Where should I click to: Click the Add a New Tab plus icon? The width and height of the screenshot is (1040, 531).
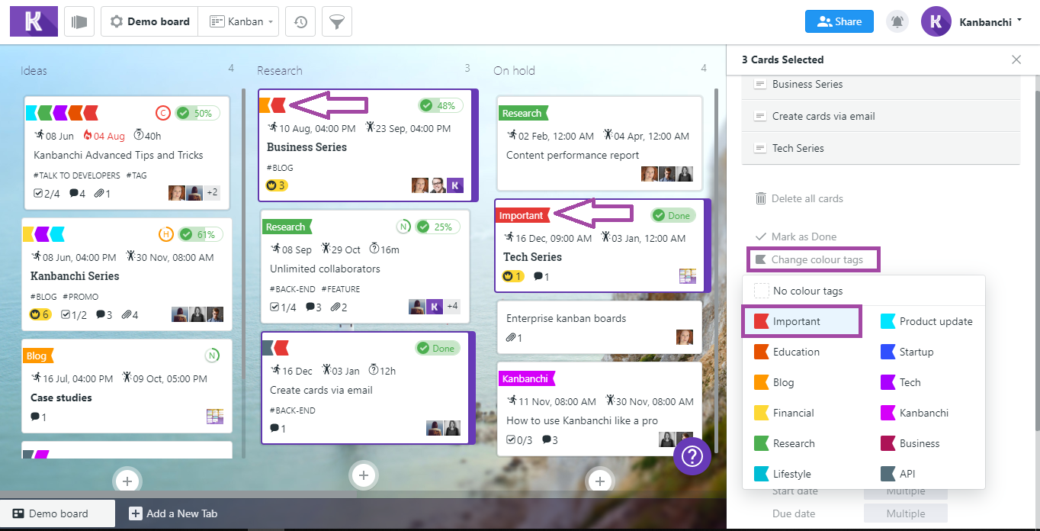click(136, 513)
